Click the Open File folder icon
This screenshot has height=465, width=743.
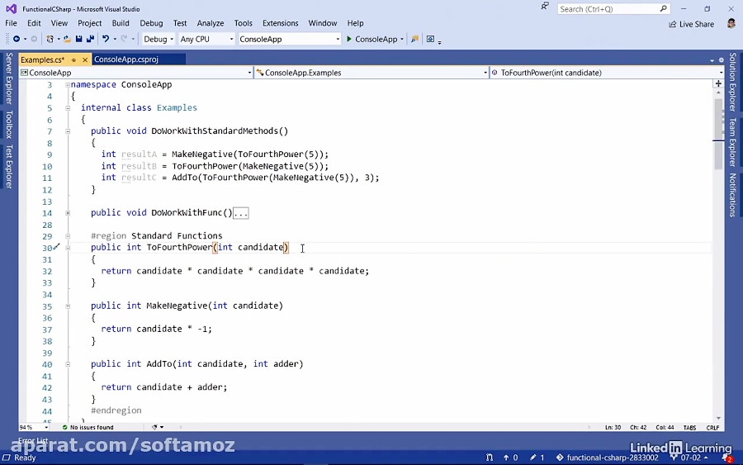(x=68, y=39)
